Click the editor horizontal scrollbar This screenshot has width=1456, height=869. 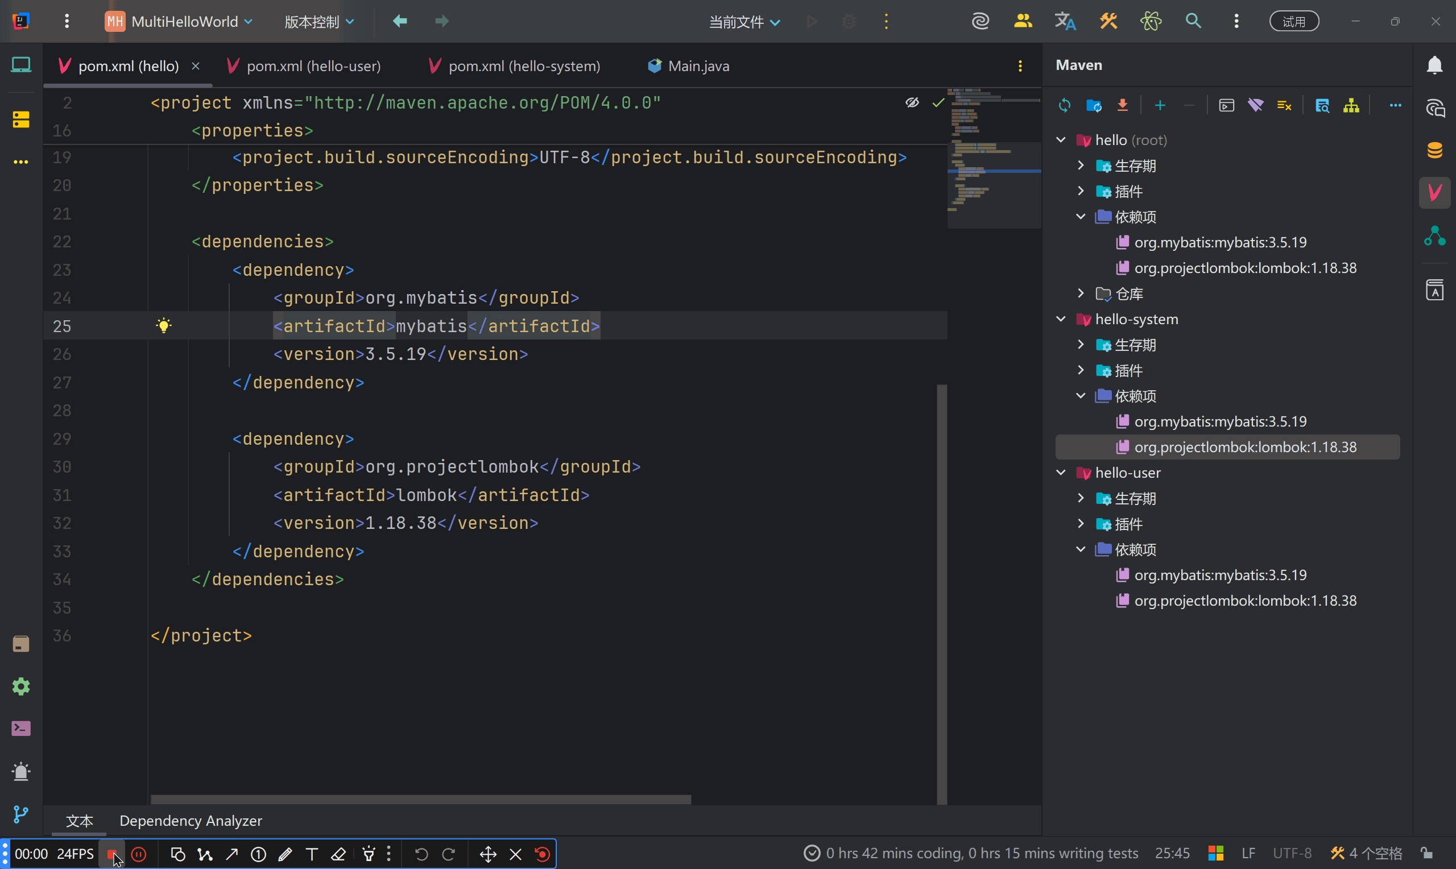pyautogui.click(x=420, y=799)
